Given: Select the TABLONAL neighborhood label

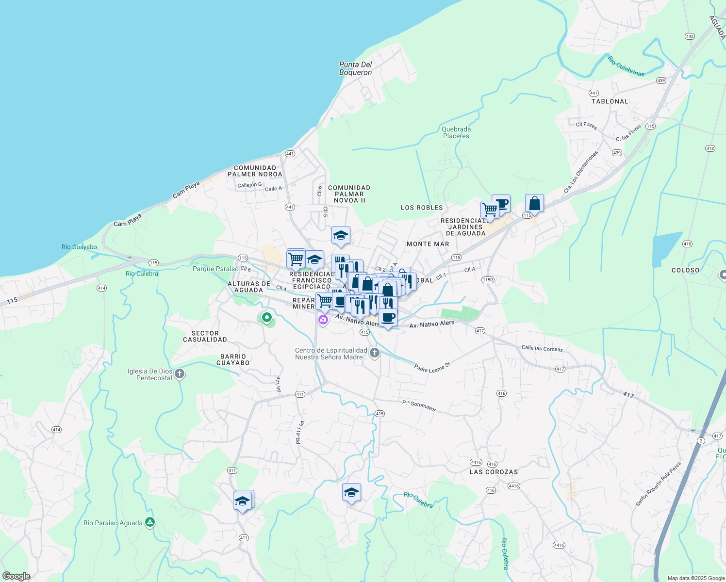Looking at the screenshot, I should tap(610, 102).
